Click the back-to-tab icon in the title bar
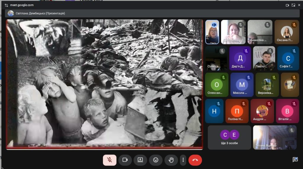Image resolution: width=303 pixels, height=169 pixels. pos(293,5)
